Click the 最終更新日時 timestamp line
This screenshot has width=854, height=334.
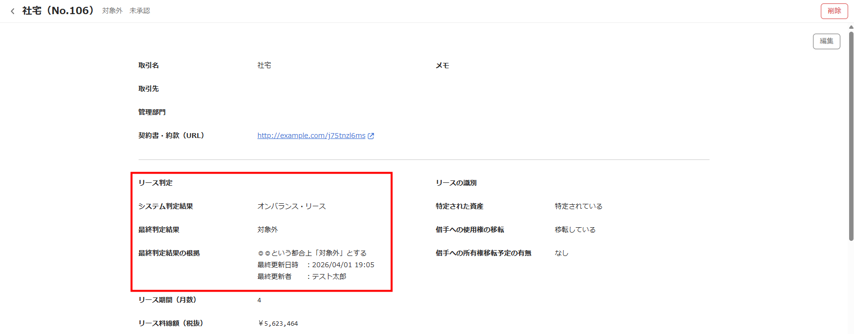[x=316, y=265]
